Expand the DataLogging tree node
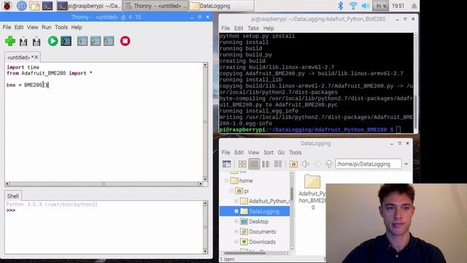Screen dimensions: 467x263 [236, 211]
